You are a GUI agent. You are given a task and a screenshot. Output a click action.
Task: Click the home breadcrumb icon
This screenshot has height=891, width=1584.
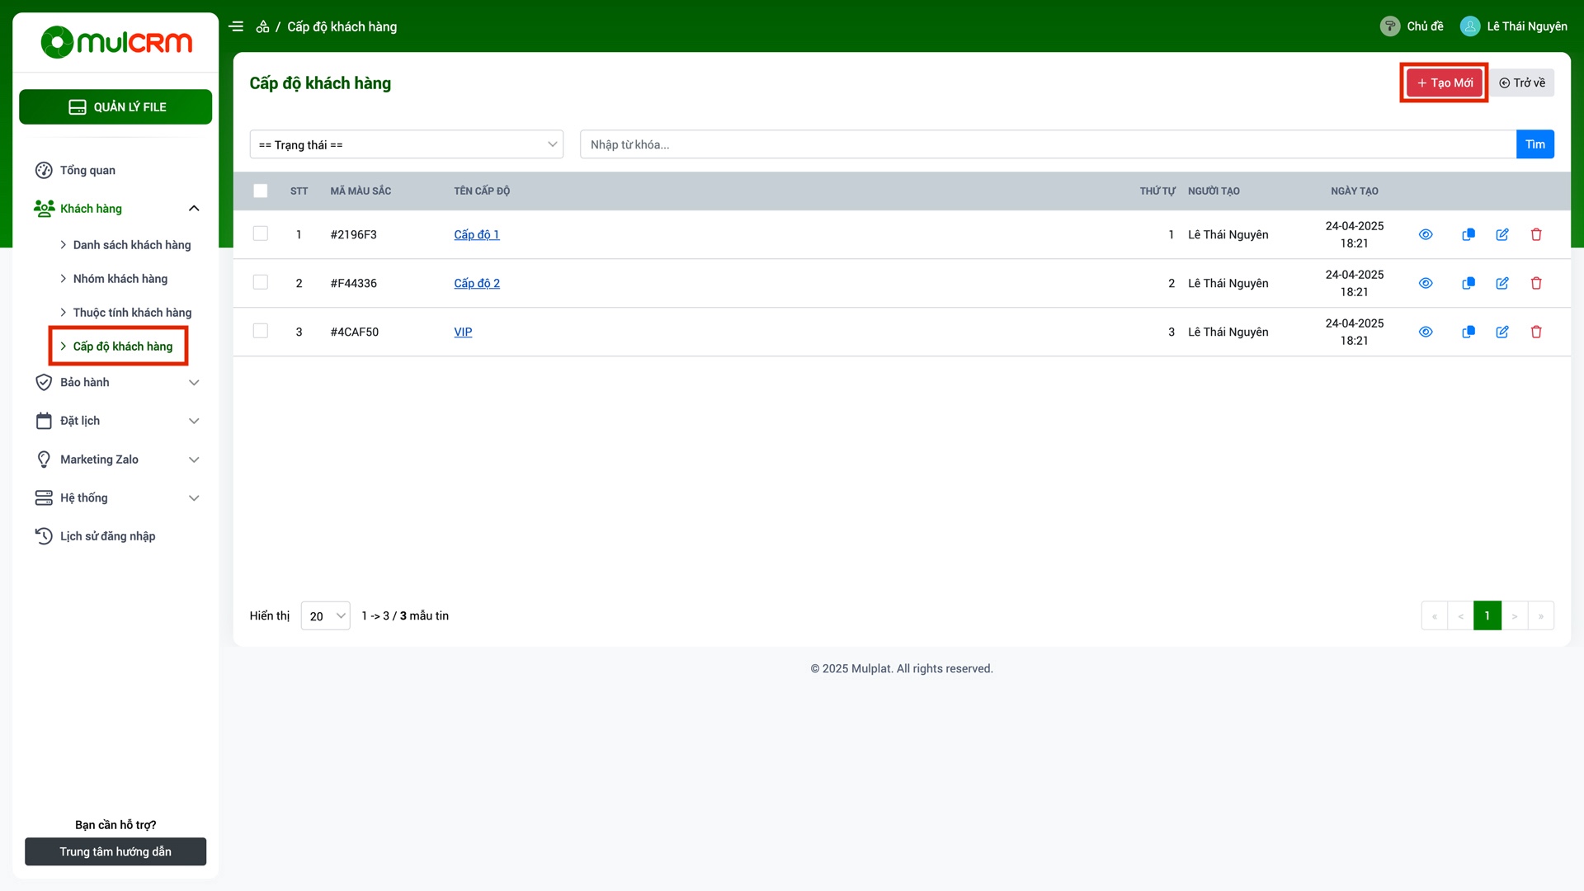[262, 26]
